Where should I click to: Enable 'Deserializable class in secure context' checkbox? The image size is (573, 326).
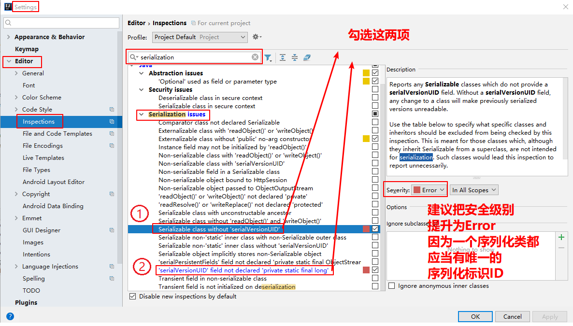tap(375, 98)
